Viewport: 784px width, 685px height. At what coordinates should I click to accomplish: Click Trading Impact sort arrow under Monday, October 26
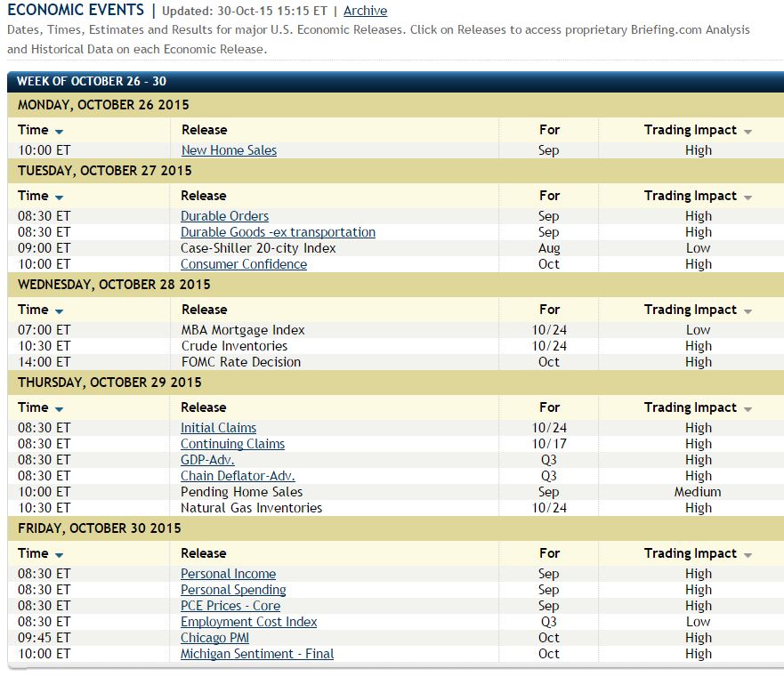[748, 132]
